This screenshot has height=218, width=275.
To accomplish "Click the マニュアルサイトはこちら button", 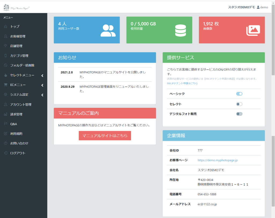I will tap(105, 136).
